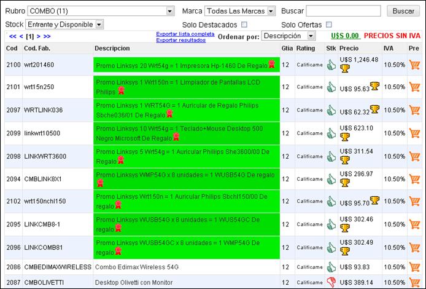Viewport: 426px width, 289px height.
Task: Click stock thumbs-up icon for wrt15n250
Action: pos(331,87)
